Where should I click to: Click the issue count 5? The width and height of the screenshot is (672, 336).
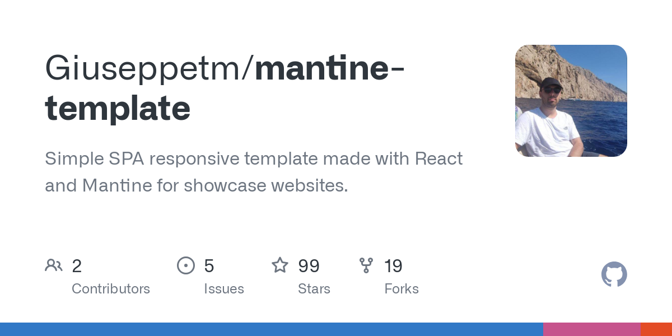tap(209, 266)
